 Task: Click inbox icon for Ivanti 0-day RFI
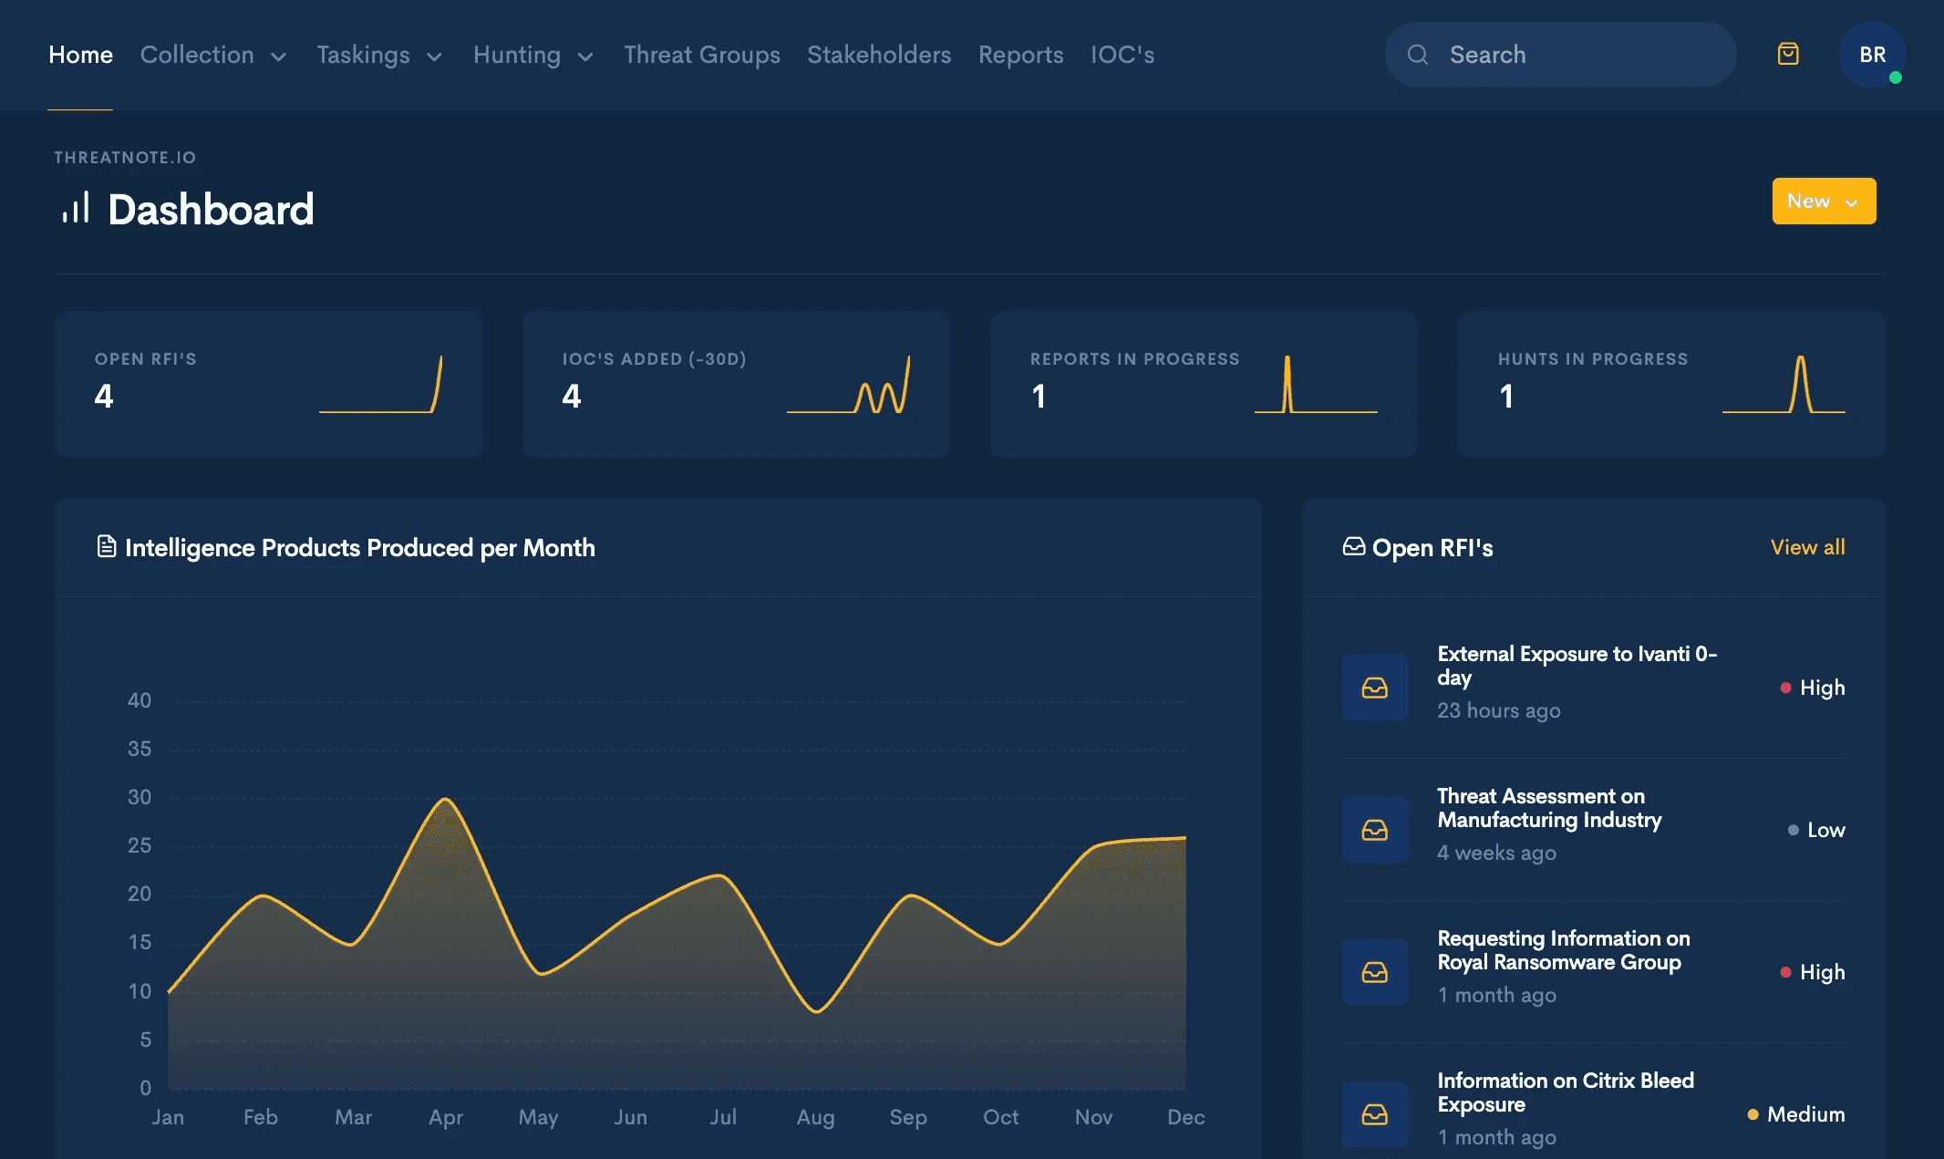coord(1375,688)
